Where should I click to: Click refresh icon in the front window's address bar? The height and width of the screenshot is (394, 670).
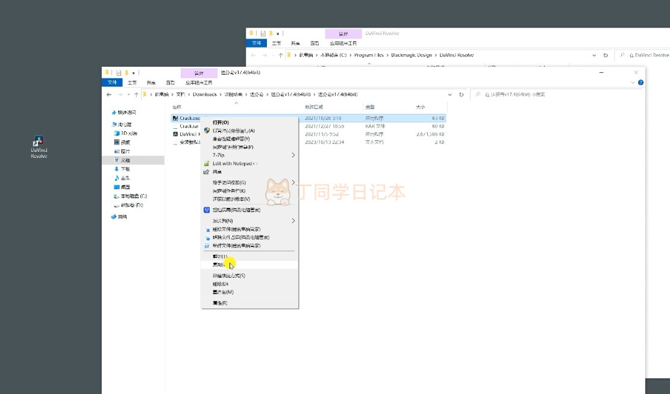tap(461, 95)
